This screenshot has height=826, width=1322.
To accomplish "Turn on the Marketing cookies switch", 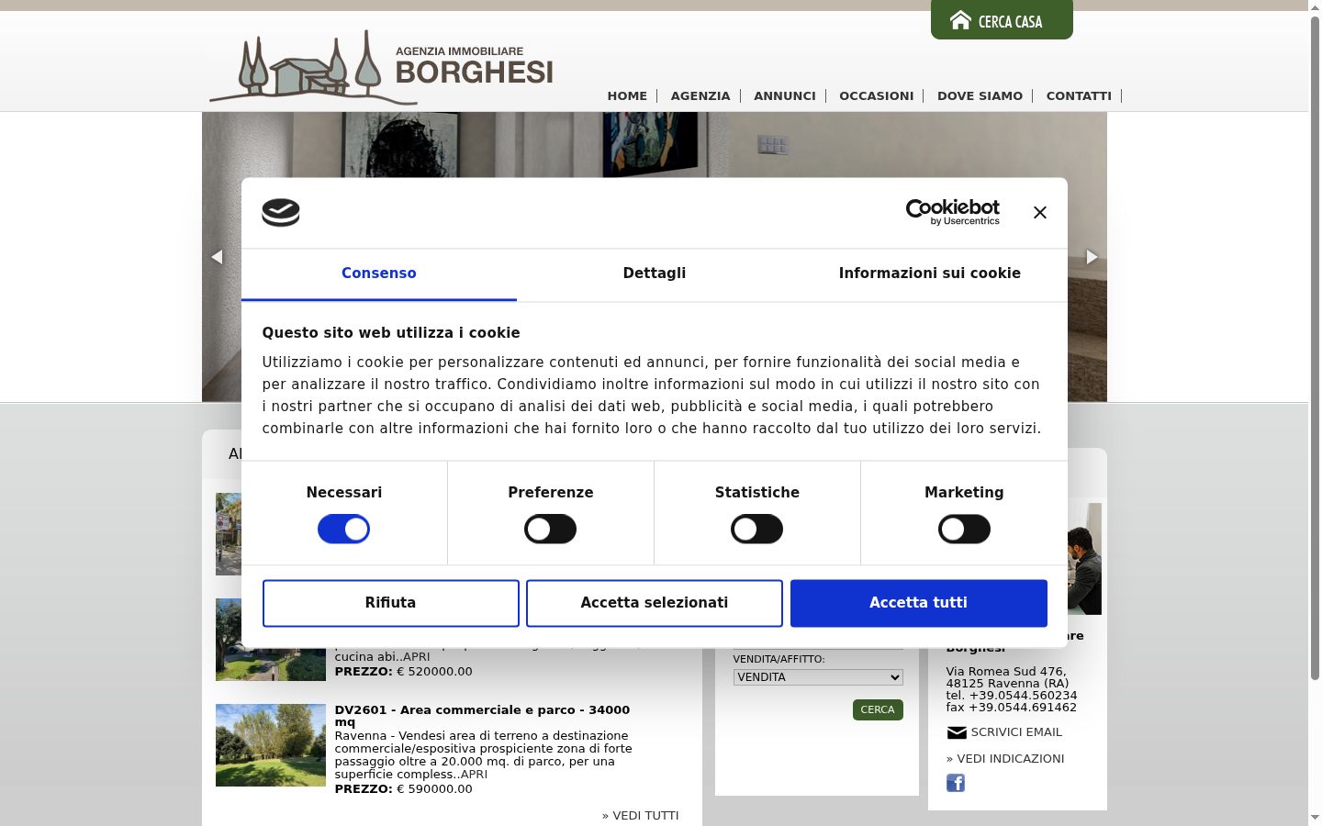I will pos(964,529).
